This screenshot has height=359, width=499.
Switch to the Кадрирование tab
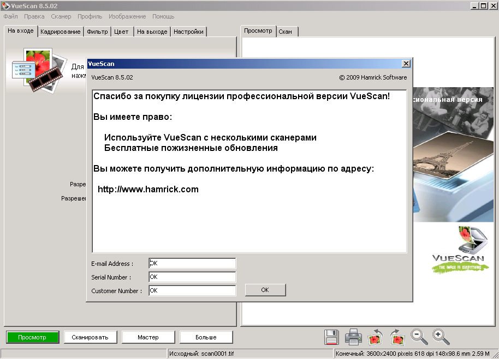(61, 32)
